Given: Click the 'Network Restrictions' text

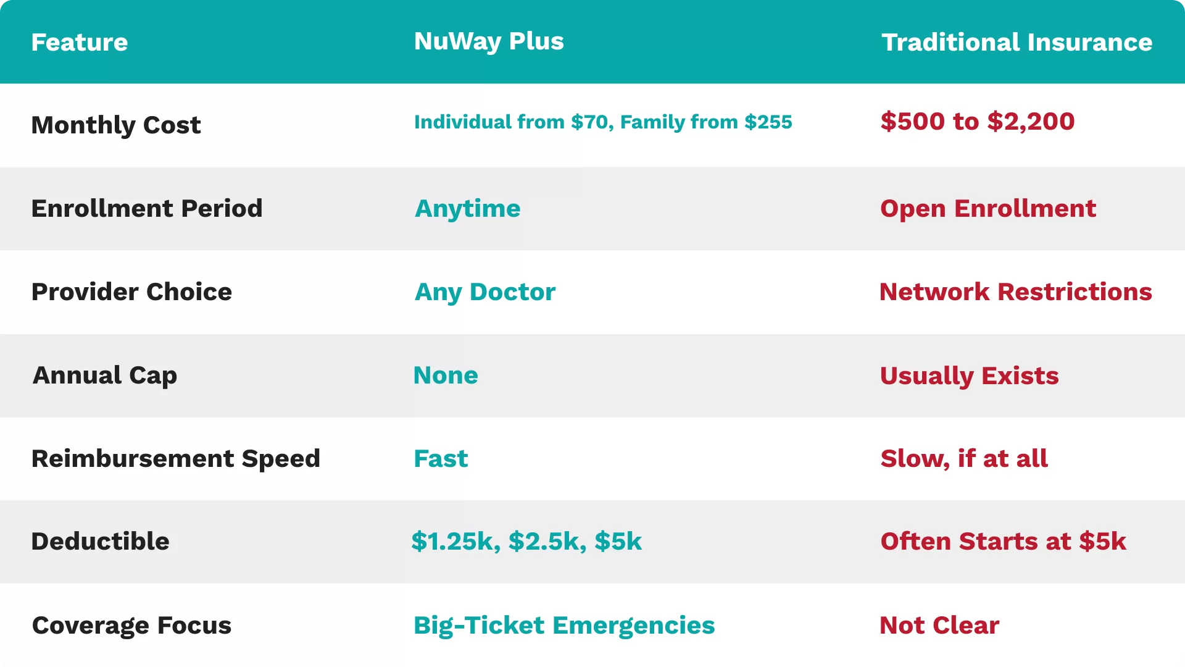Looking at the screenshot, I should point(1015,292).
